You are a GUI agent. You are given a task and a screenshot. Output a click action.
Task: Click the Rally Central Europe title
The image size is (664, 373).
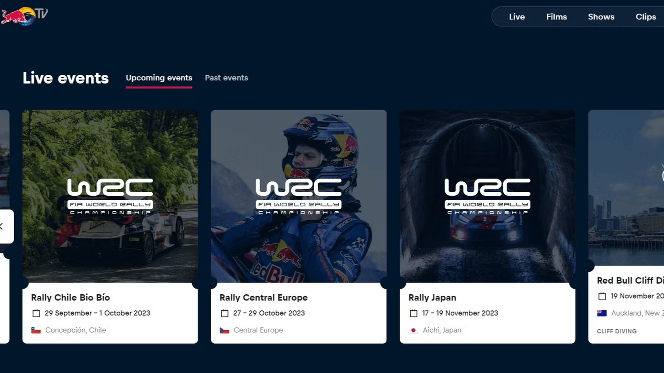pos(263,297)
